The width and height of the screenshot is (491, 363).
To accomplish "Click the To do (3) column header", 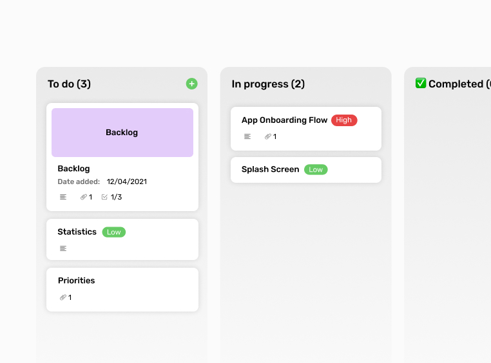I will tap(69, 84).
